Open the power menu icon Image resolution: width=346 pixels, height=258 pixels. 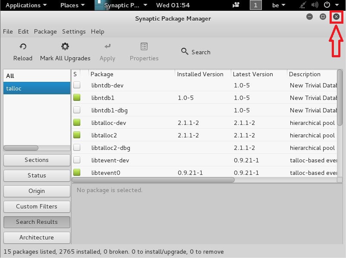(327, 5)
